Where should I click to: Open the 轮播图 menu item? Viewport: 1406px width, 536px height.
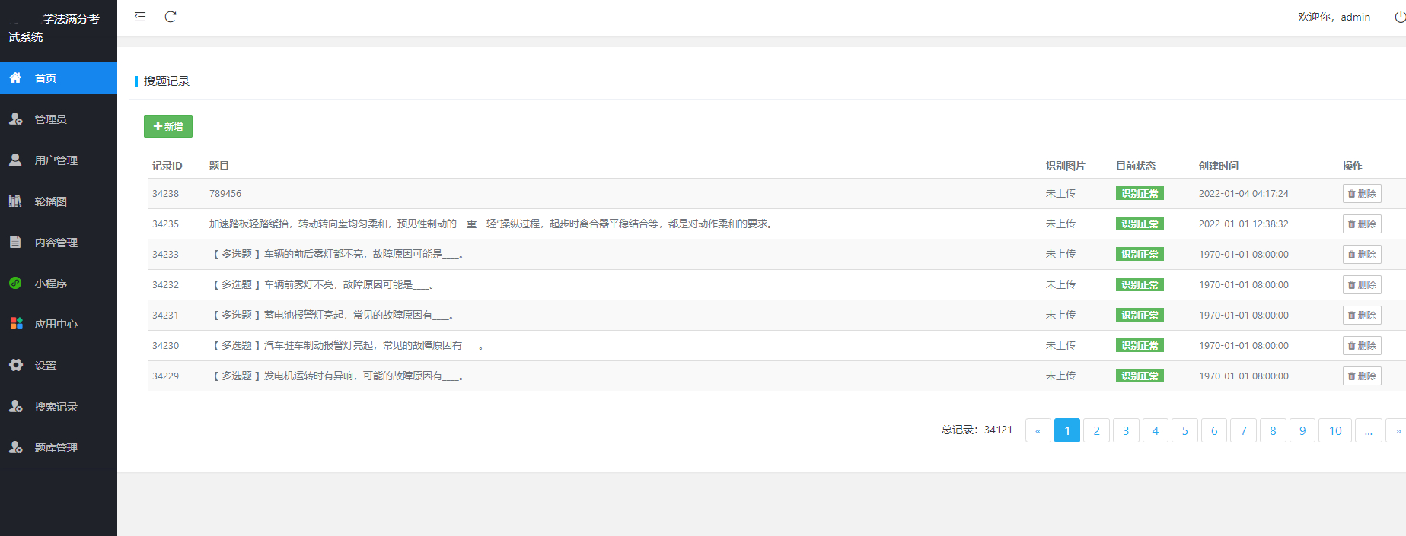(x=59, y=201)
